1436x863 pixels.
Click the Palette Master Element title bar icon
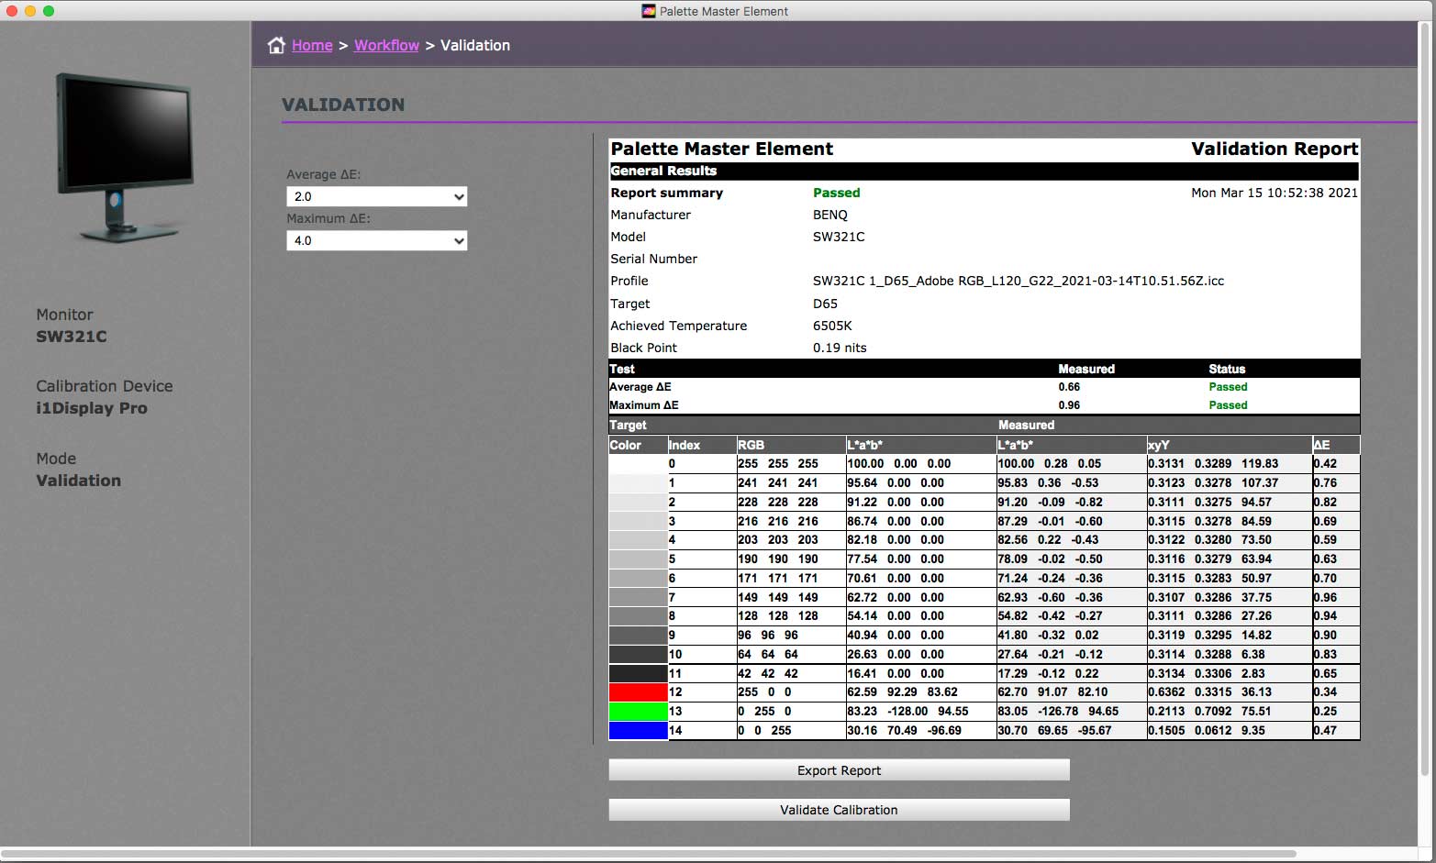649,11
